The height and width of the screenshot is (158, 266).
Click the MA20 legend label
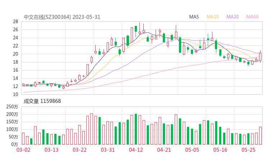(x=233, y=17)
